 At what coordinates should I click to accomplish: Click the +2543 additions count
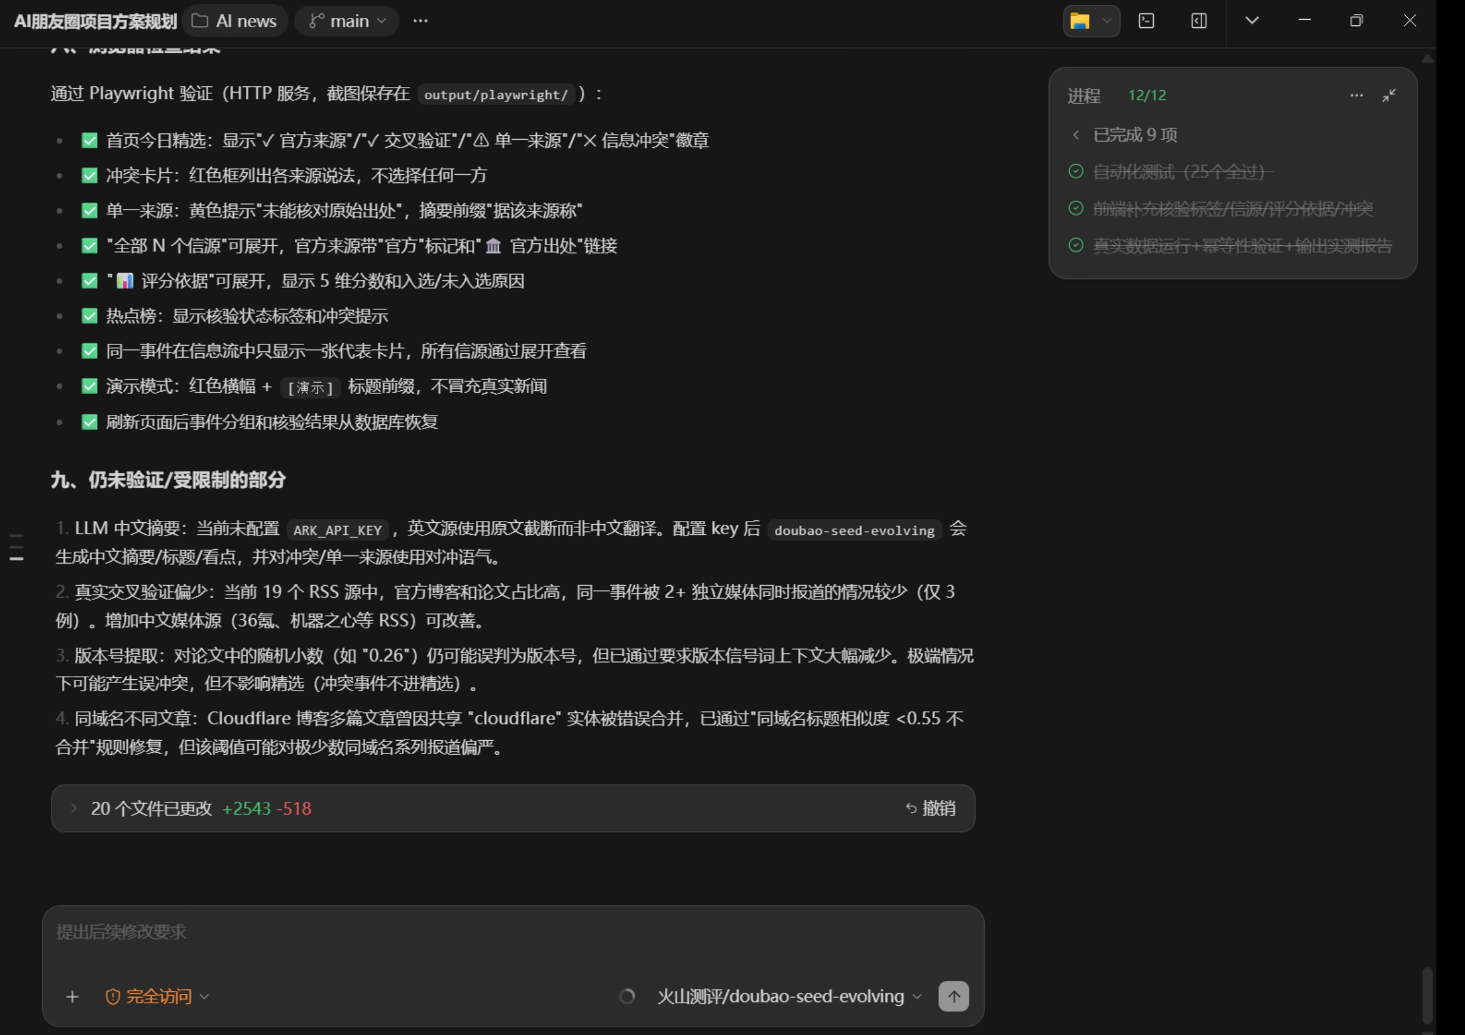(x=246, y=808)
